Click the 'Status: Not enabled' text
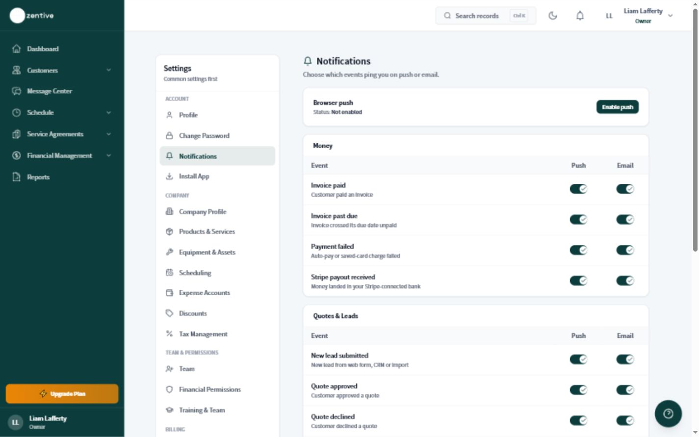The width and height of the screenshot is (699, 437). (x=337, y=112)
